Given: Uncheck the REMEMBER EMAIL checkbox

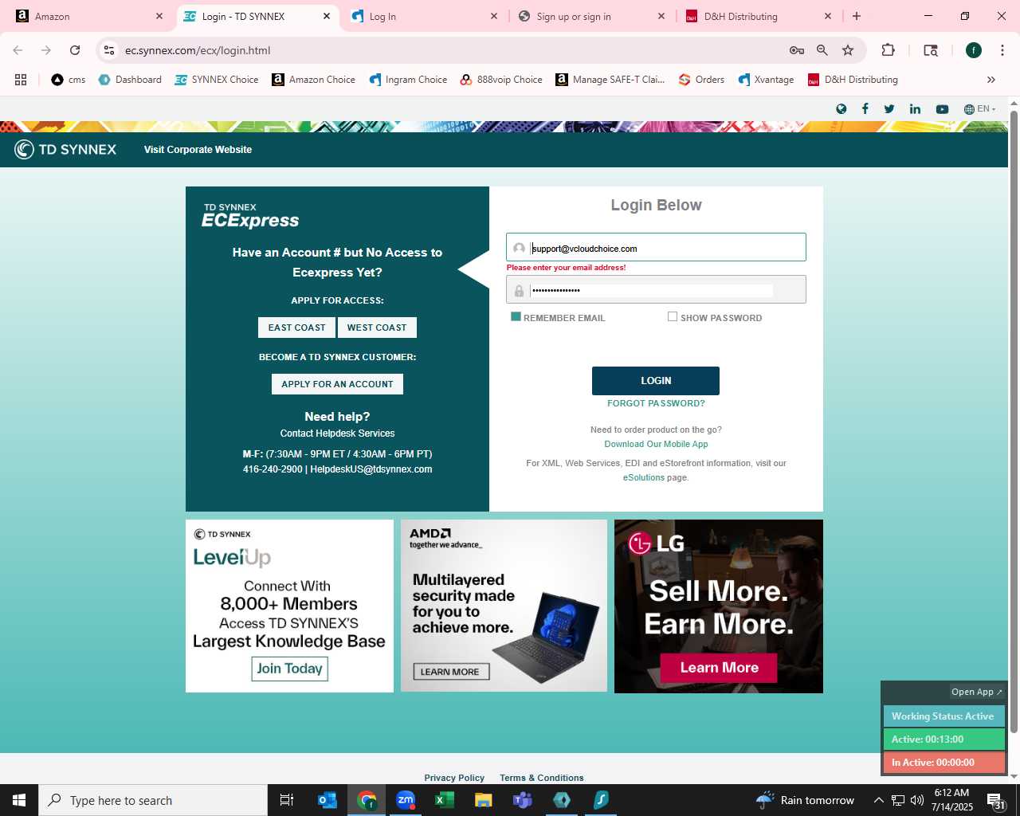Looking at the screenshot, I should click(x=516, y=316).
